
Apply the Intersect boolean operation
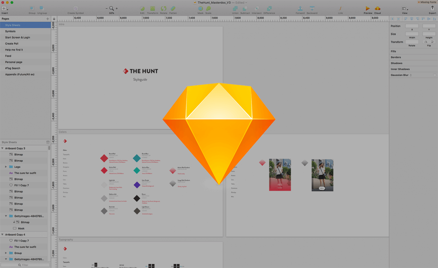pos(257,8)
